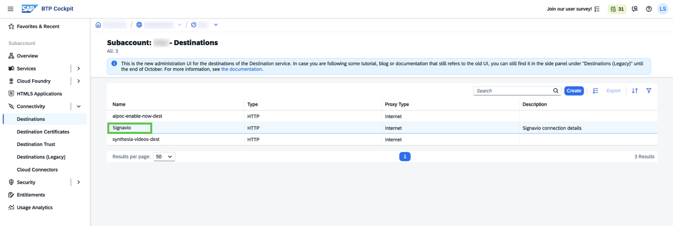
Task: Select Destinations in the sidebar
Action: click(45, 119)
